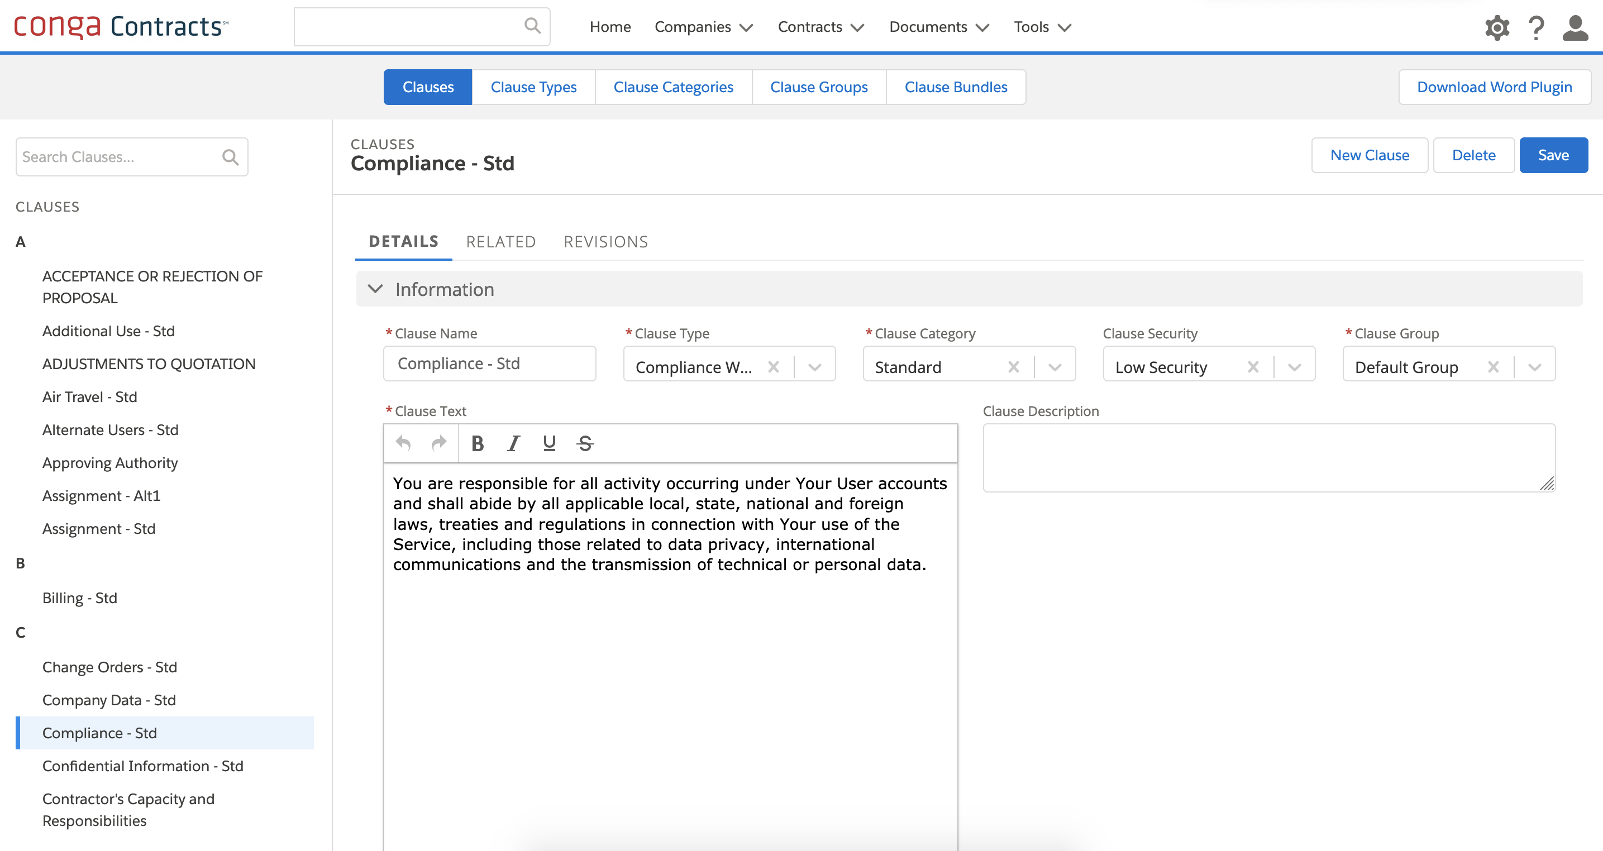This screenshot has width=1603, height=851.
Task: Click the Save button
Action: click(1553, 156)
